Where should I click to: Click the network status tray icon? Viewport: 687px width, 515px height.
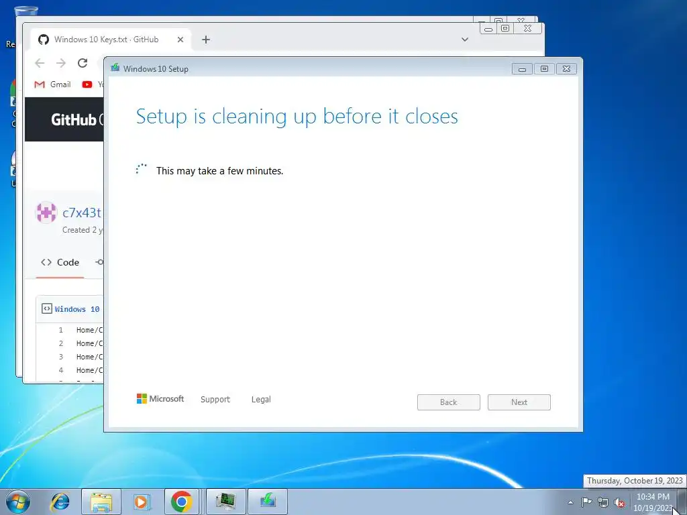coord(603,502)
